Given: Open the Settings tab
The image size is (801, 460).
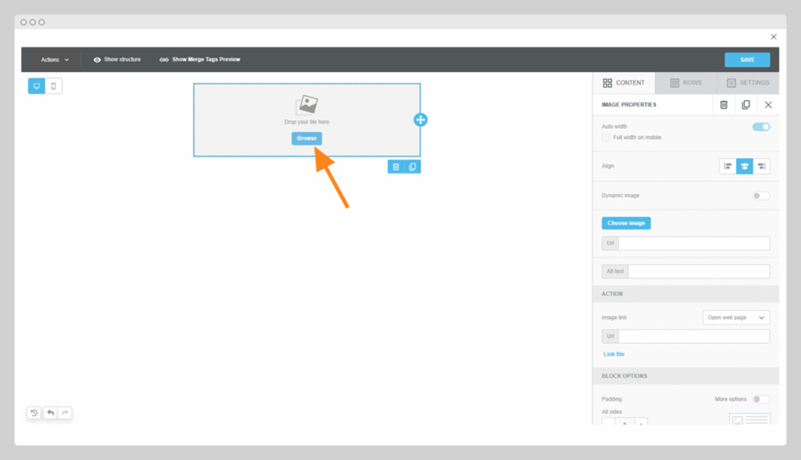Looking at the screenshot, I should click(748, 83).
